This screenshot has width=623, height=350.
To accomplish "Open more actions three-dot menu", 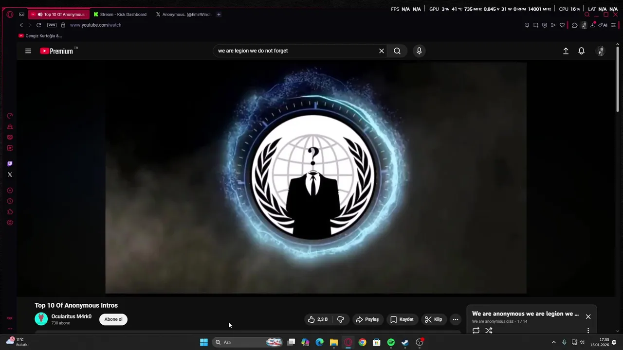I will pyautogui.click(x=455, y=319).
